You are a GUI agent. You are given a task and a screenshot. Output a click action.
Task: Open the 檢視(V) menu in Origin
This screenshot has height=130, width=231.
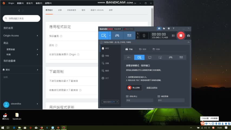point(39,3)
